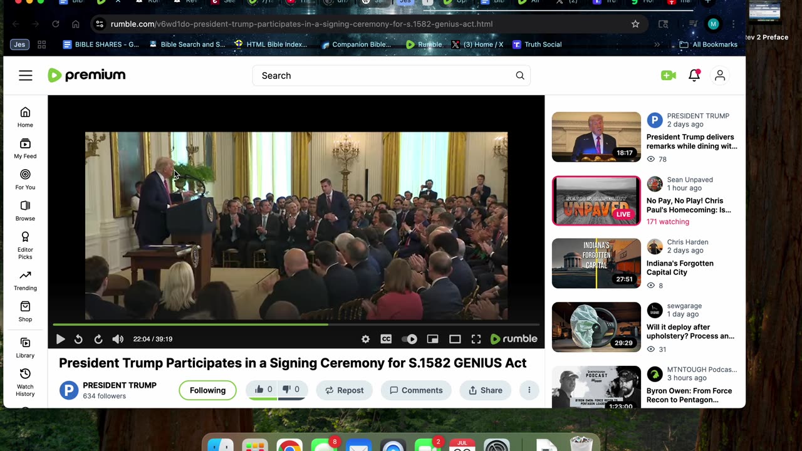Reload the page in Chrome
The width and height of the screenshot is (802, 451).
pyautogui.click(x=56, y=24)
